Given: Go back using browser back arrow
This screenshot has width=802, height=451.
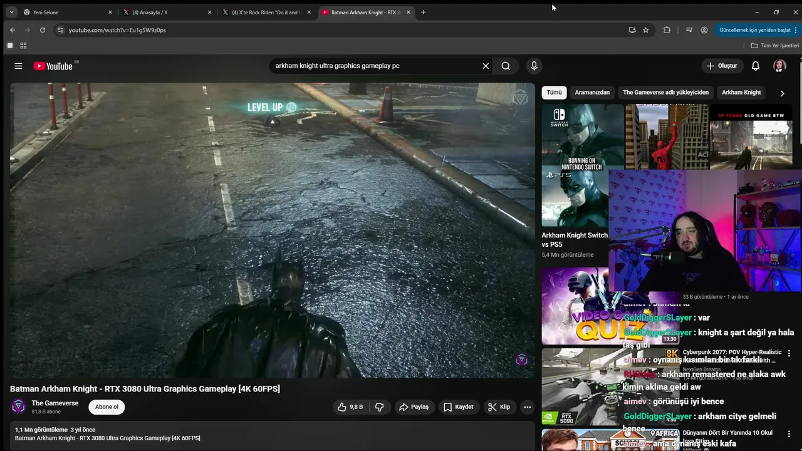Looking at the screenshot, I should (13, 30).
